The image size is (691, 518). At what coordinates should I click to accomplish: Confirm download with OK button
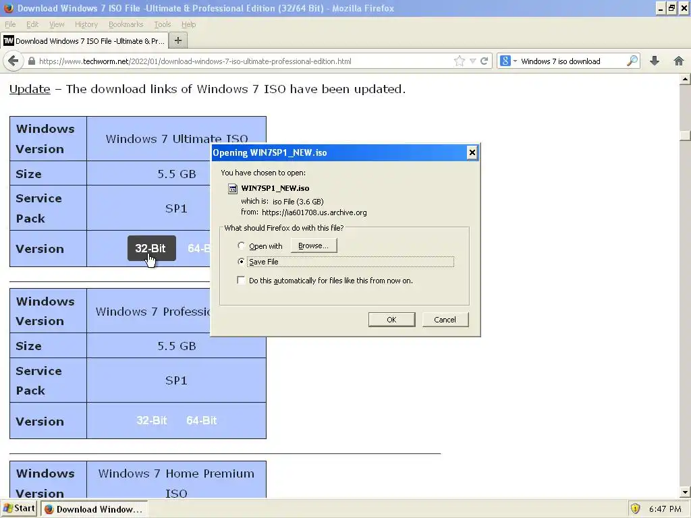(391, 319)
